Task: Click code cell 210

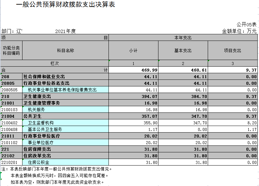Action: (x=11, y=96)
